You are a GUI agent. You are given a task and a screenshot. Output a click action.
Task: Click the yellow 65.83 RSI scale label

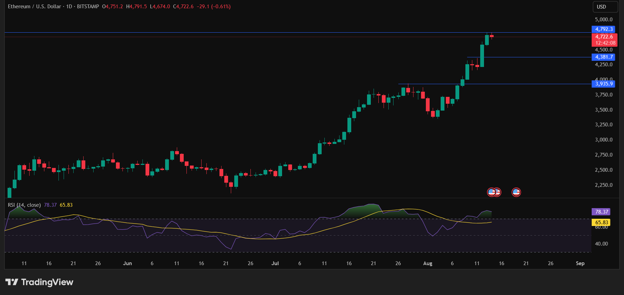[601, 223]
